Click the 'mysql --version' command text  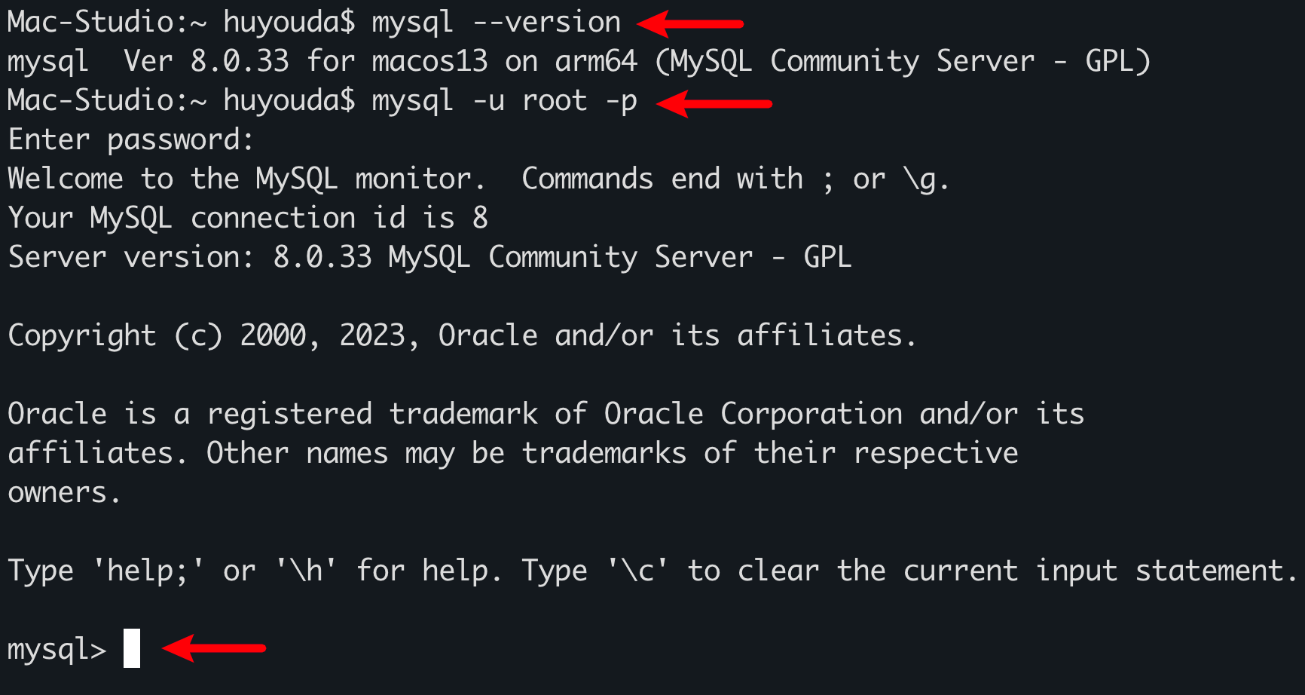[497, 23]
